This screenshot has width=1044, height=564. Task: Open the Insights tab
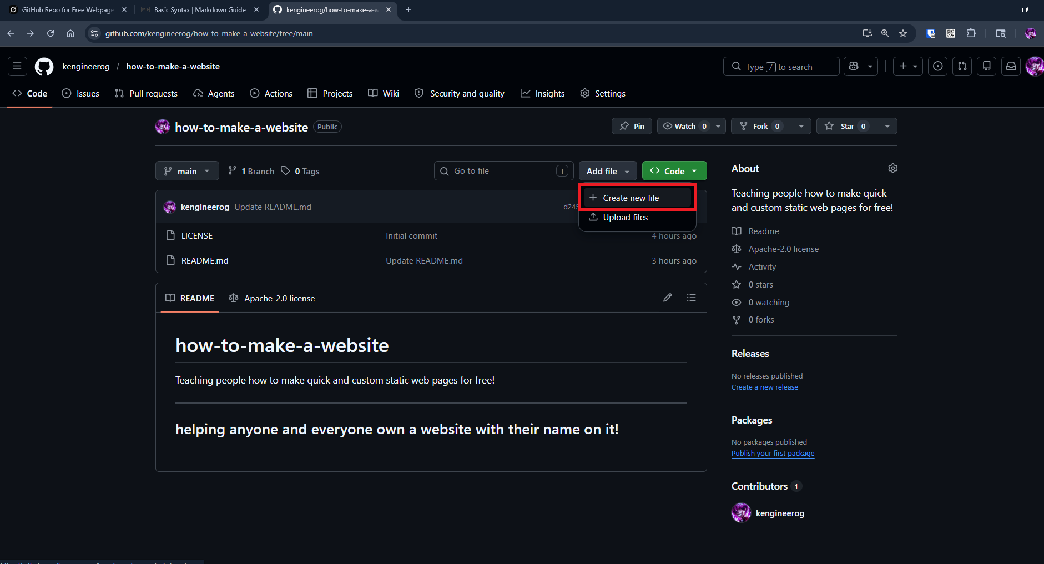coord(543,93)
